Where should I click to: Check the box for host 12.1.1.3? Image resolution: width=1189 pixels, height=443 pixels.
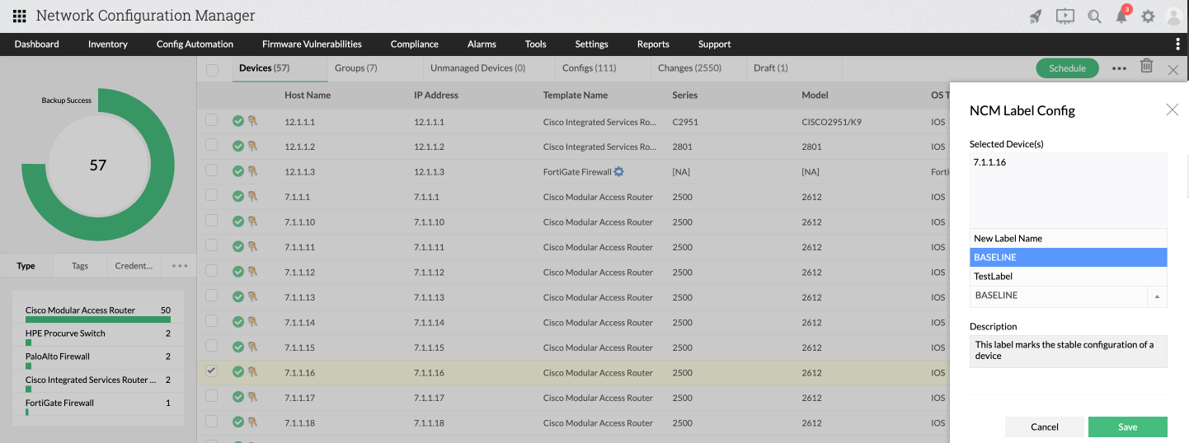pos(212,170)
